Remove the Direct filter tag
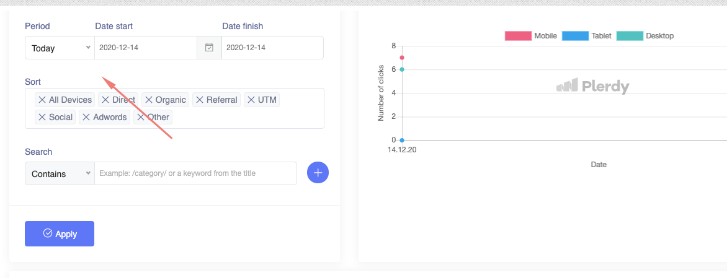The height and width of the screenshot is (278, 727). [105, 100]
